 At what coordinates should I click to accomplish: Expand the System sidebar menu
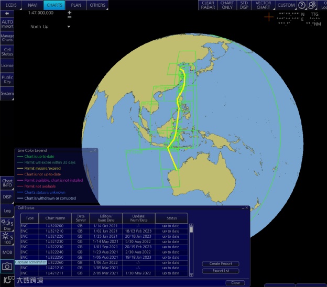[x=7, y=93]
